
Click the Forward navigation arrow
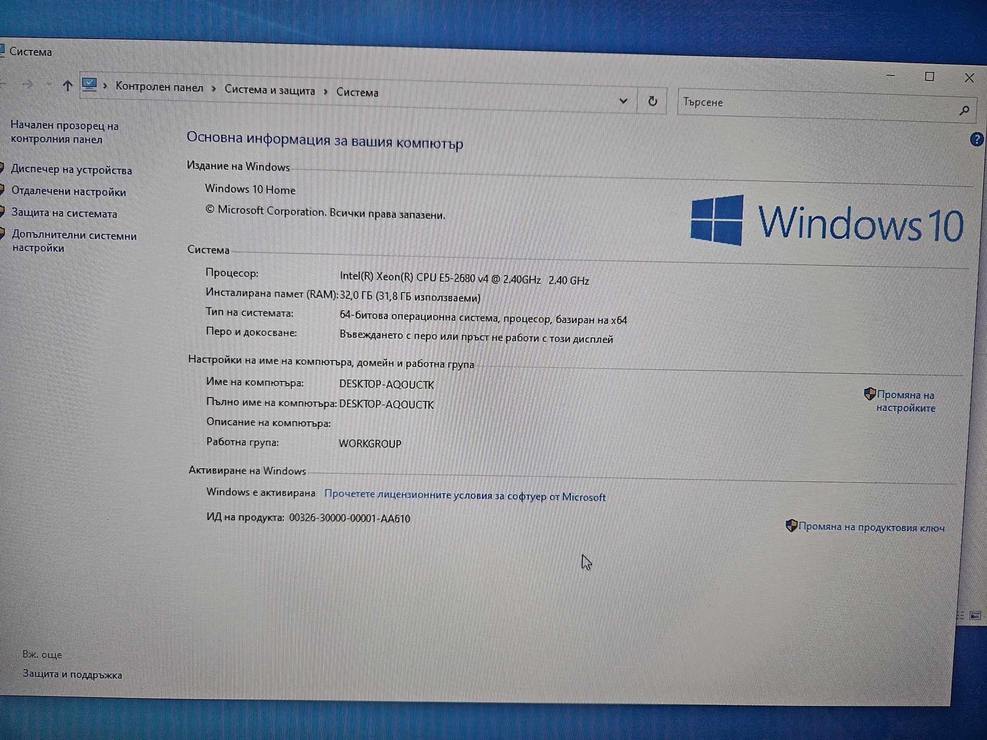[x=28, y=85]
